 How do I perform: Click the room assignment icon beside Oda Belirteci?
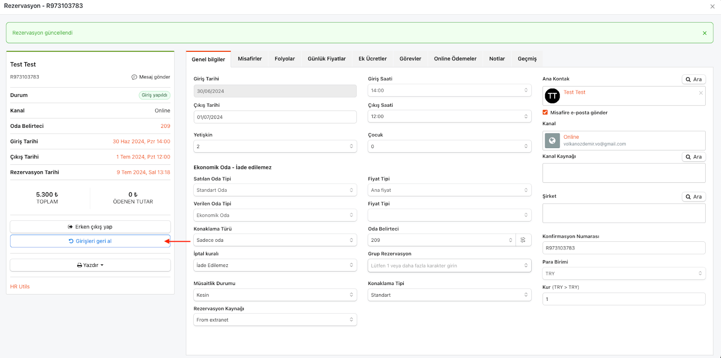point(523,240)
